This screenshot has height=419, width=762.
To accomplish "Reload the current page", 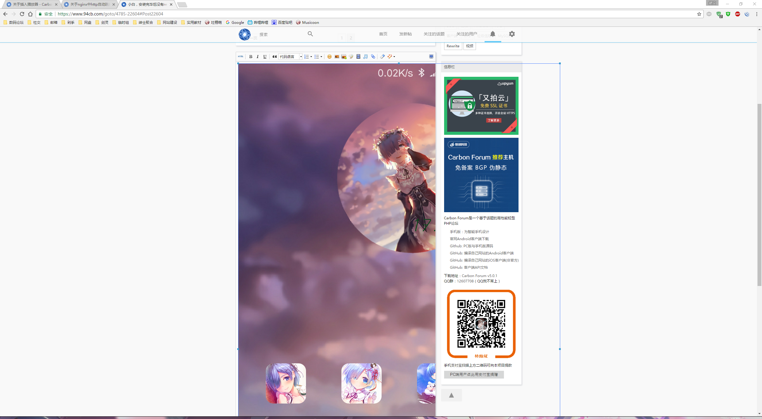I will (x=22, y=14).
